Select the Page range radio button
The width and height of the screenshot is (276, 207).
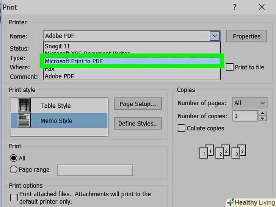tap(14, 169)
